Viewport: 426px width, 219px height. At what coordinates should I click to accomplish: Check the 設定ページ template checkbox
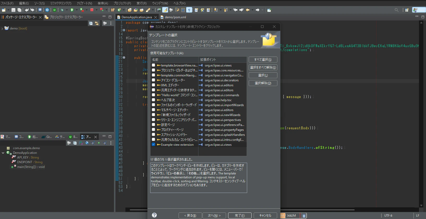tap(154, 125)
